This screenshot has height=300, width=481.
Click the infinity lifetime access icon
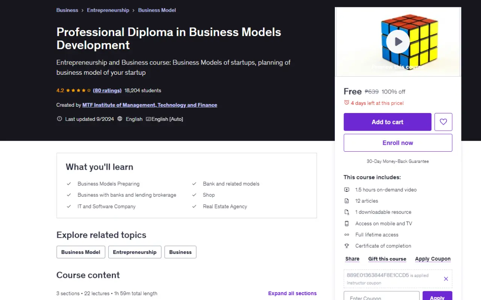point(346,235)
